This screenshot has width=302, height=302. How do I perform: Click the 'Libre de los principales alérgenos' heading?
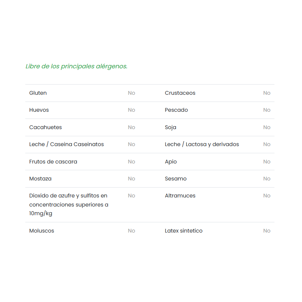[76, 66]
